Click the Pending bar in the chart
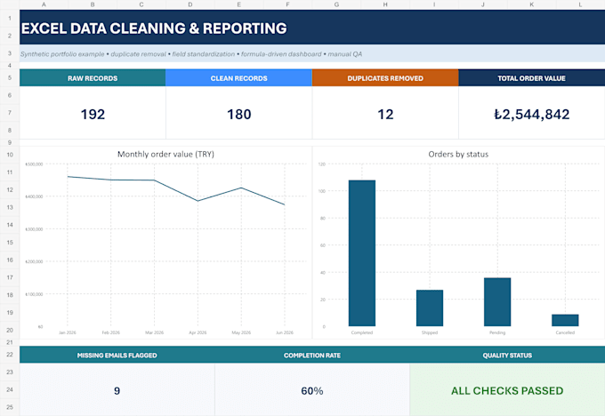The height and width of the screenshot is (416, 605). (x=497, y=302)
